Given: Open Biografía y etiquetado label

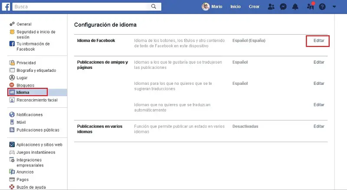Looking at the screenshot, I should 36,71.
